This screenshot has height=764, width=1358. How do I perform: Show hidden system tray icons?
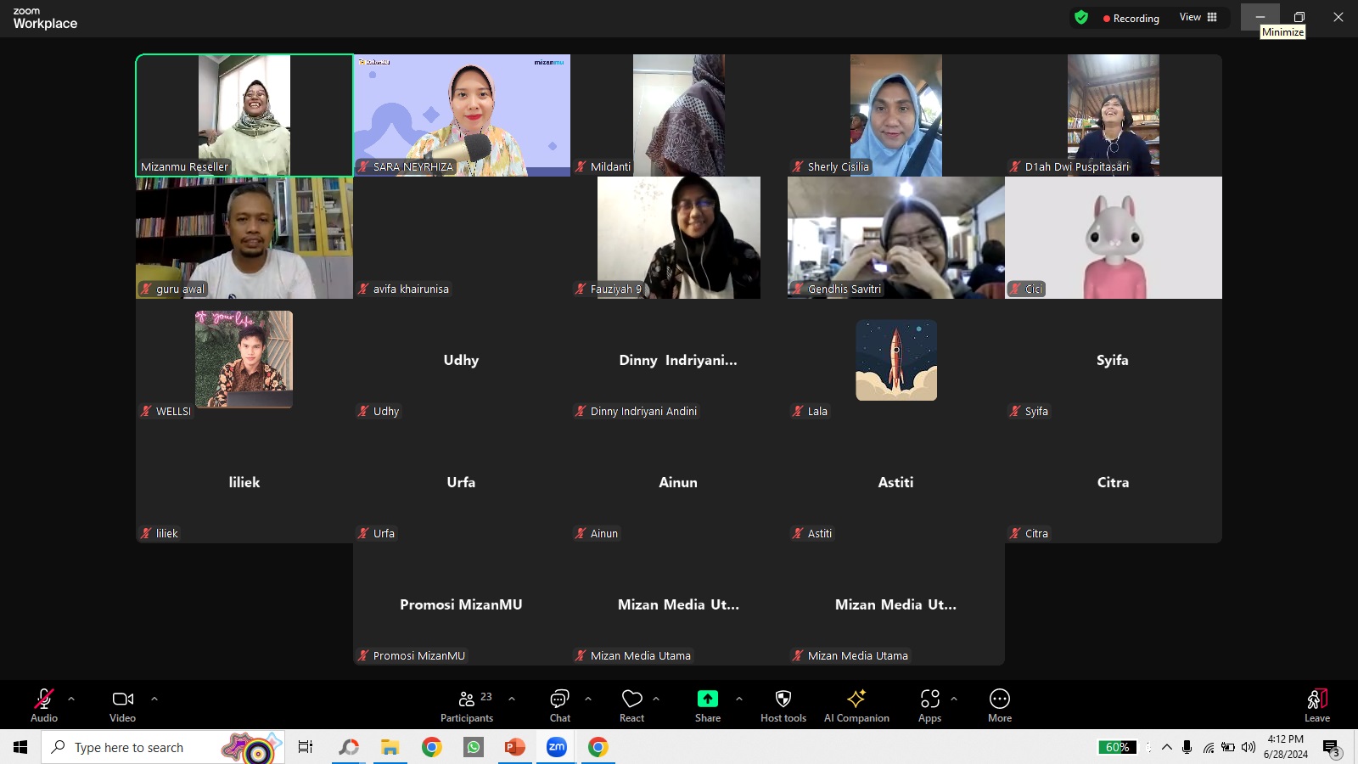(x=1167, y=747)
